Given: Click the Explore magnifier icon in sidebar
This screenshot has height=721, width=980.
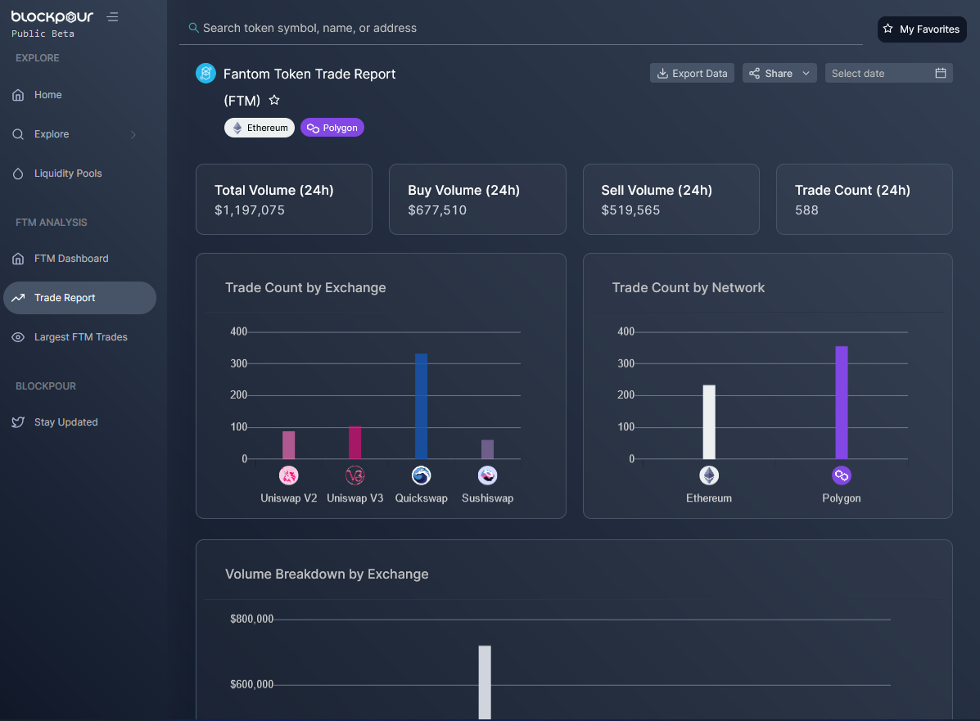Looking at the screenshot, I should [18, 134].
